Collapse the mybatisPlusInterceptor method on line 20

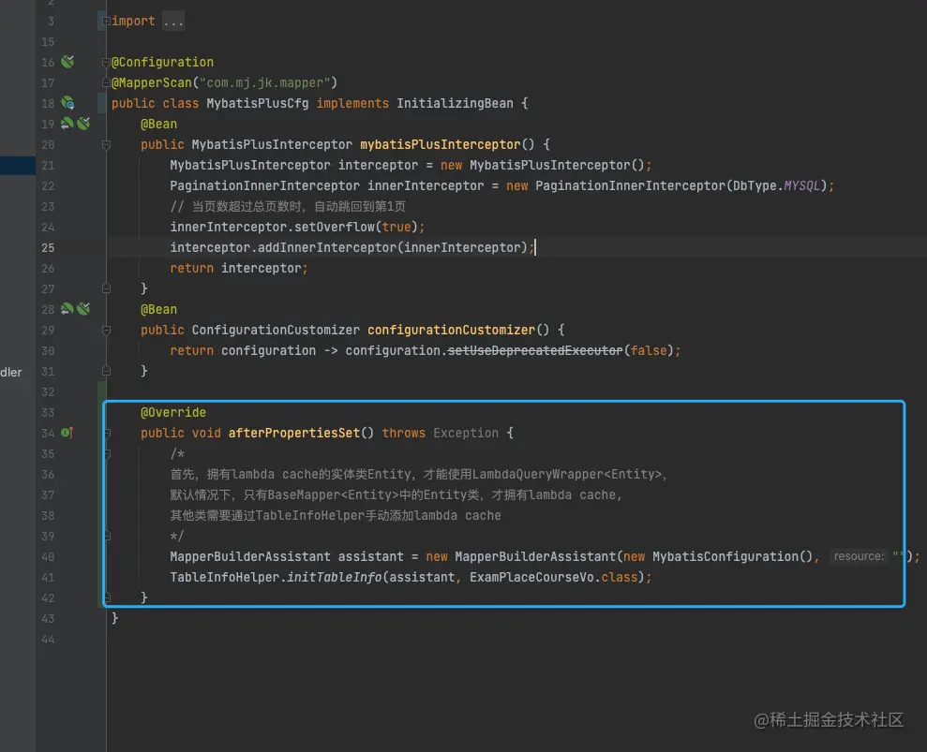(107, 145)
